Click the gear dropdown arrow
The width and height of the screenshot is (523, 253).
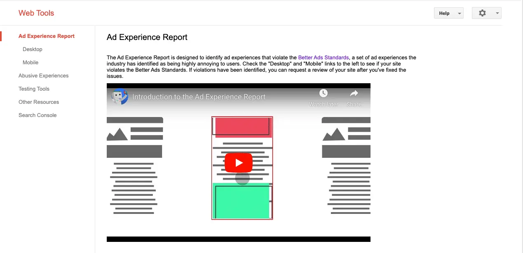pos(497,13)
